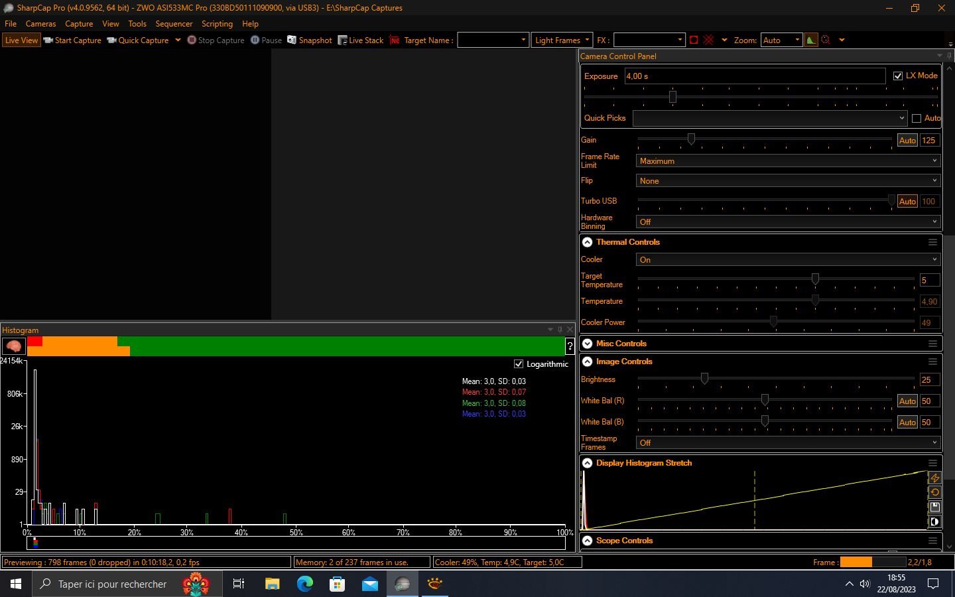Click the Start Capture button
The height and width of the screenshot is (597, 955).
(72, 40)
